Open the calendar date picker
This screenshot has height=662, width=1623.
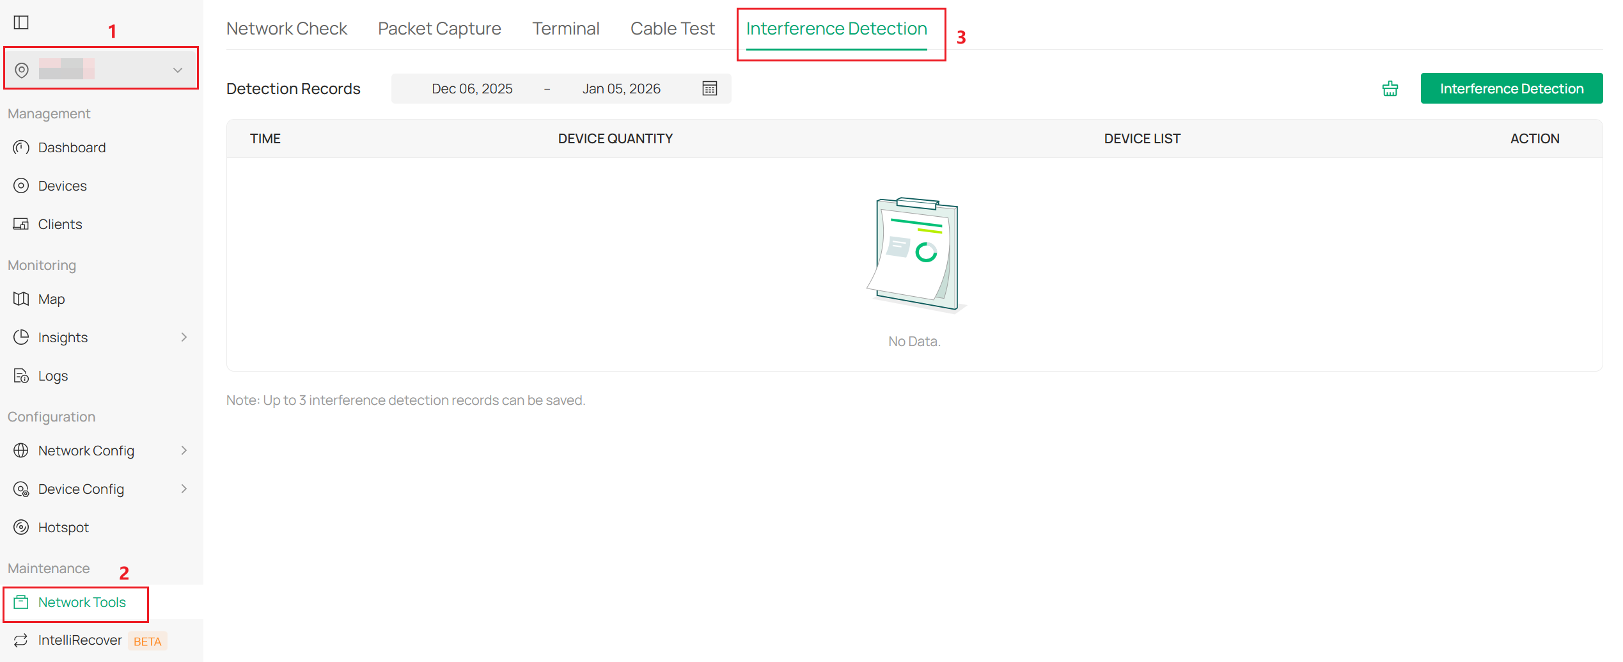pos(710,88)
